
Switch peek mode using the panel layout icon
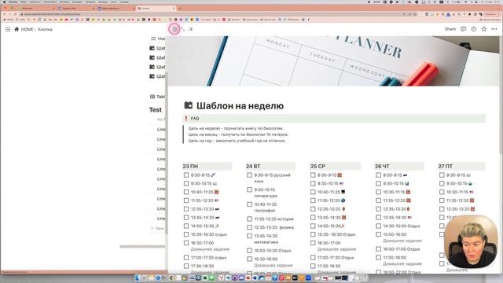click(190, 29)
